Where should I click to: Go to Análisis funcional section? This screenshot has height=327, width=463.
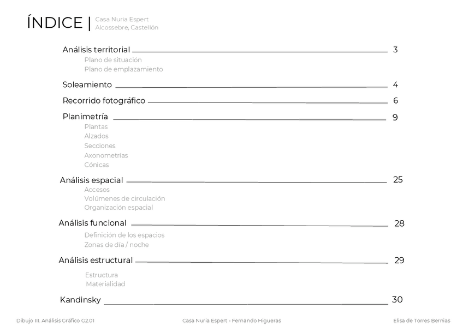point(93,223)
